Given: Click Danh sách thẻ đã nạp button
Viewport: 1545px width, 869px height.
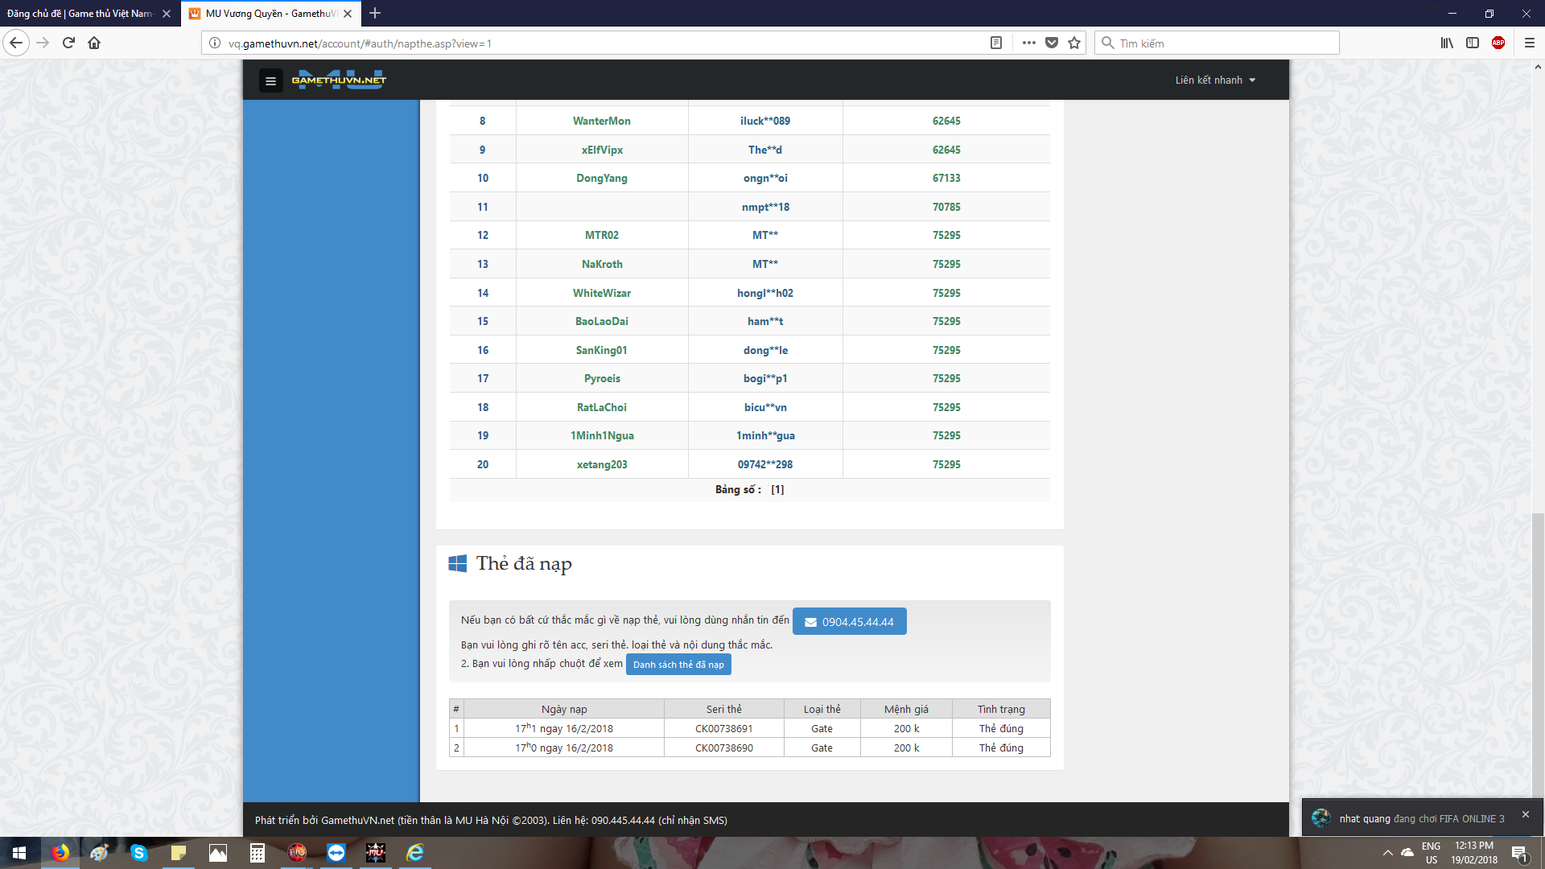Looking at the screenshot, I should coord(678,665).
